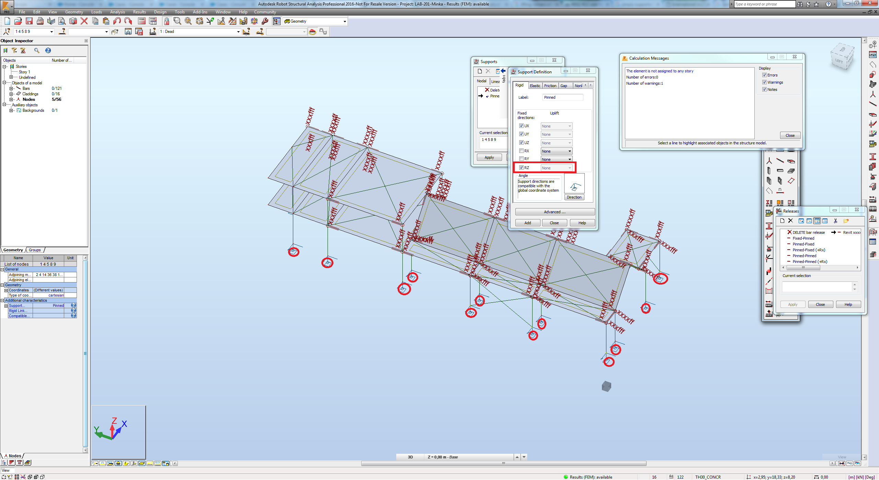Open Job Preferences with the wrench icon
879x480 pixels.
264,21
